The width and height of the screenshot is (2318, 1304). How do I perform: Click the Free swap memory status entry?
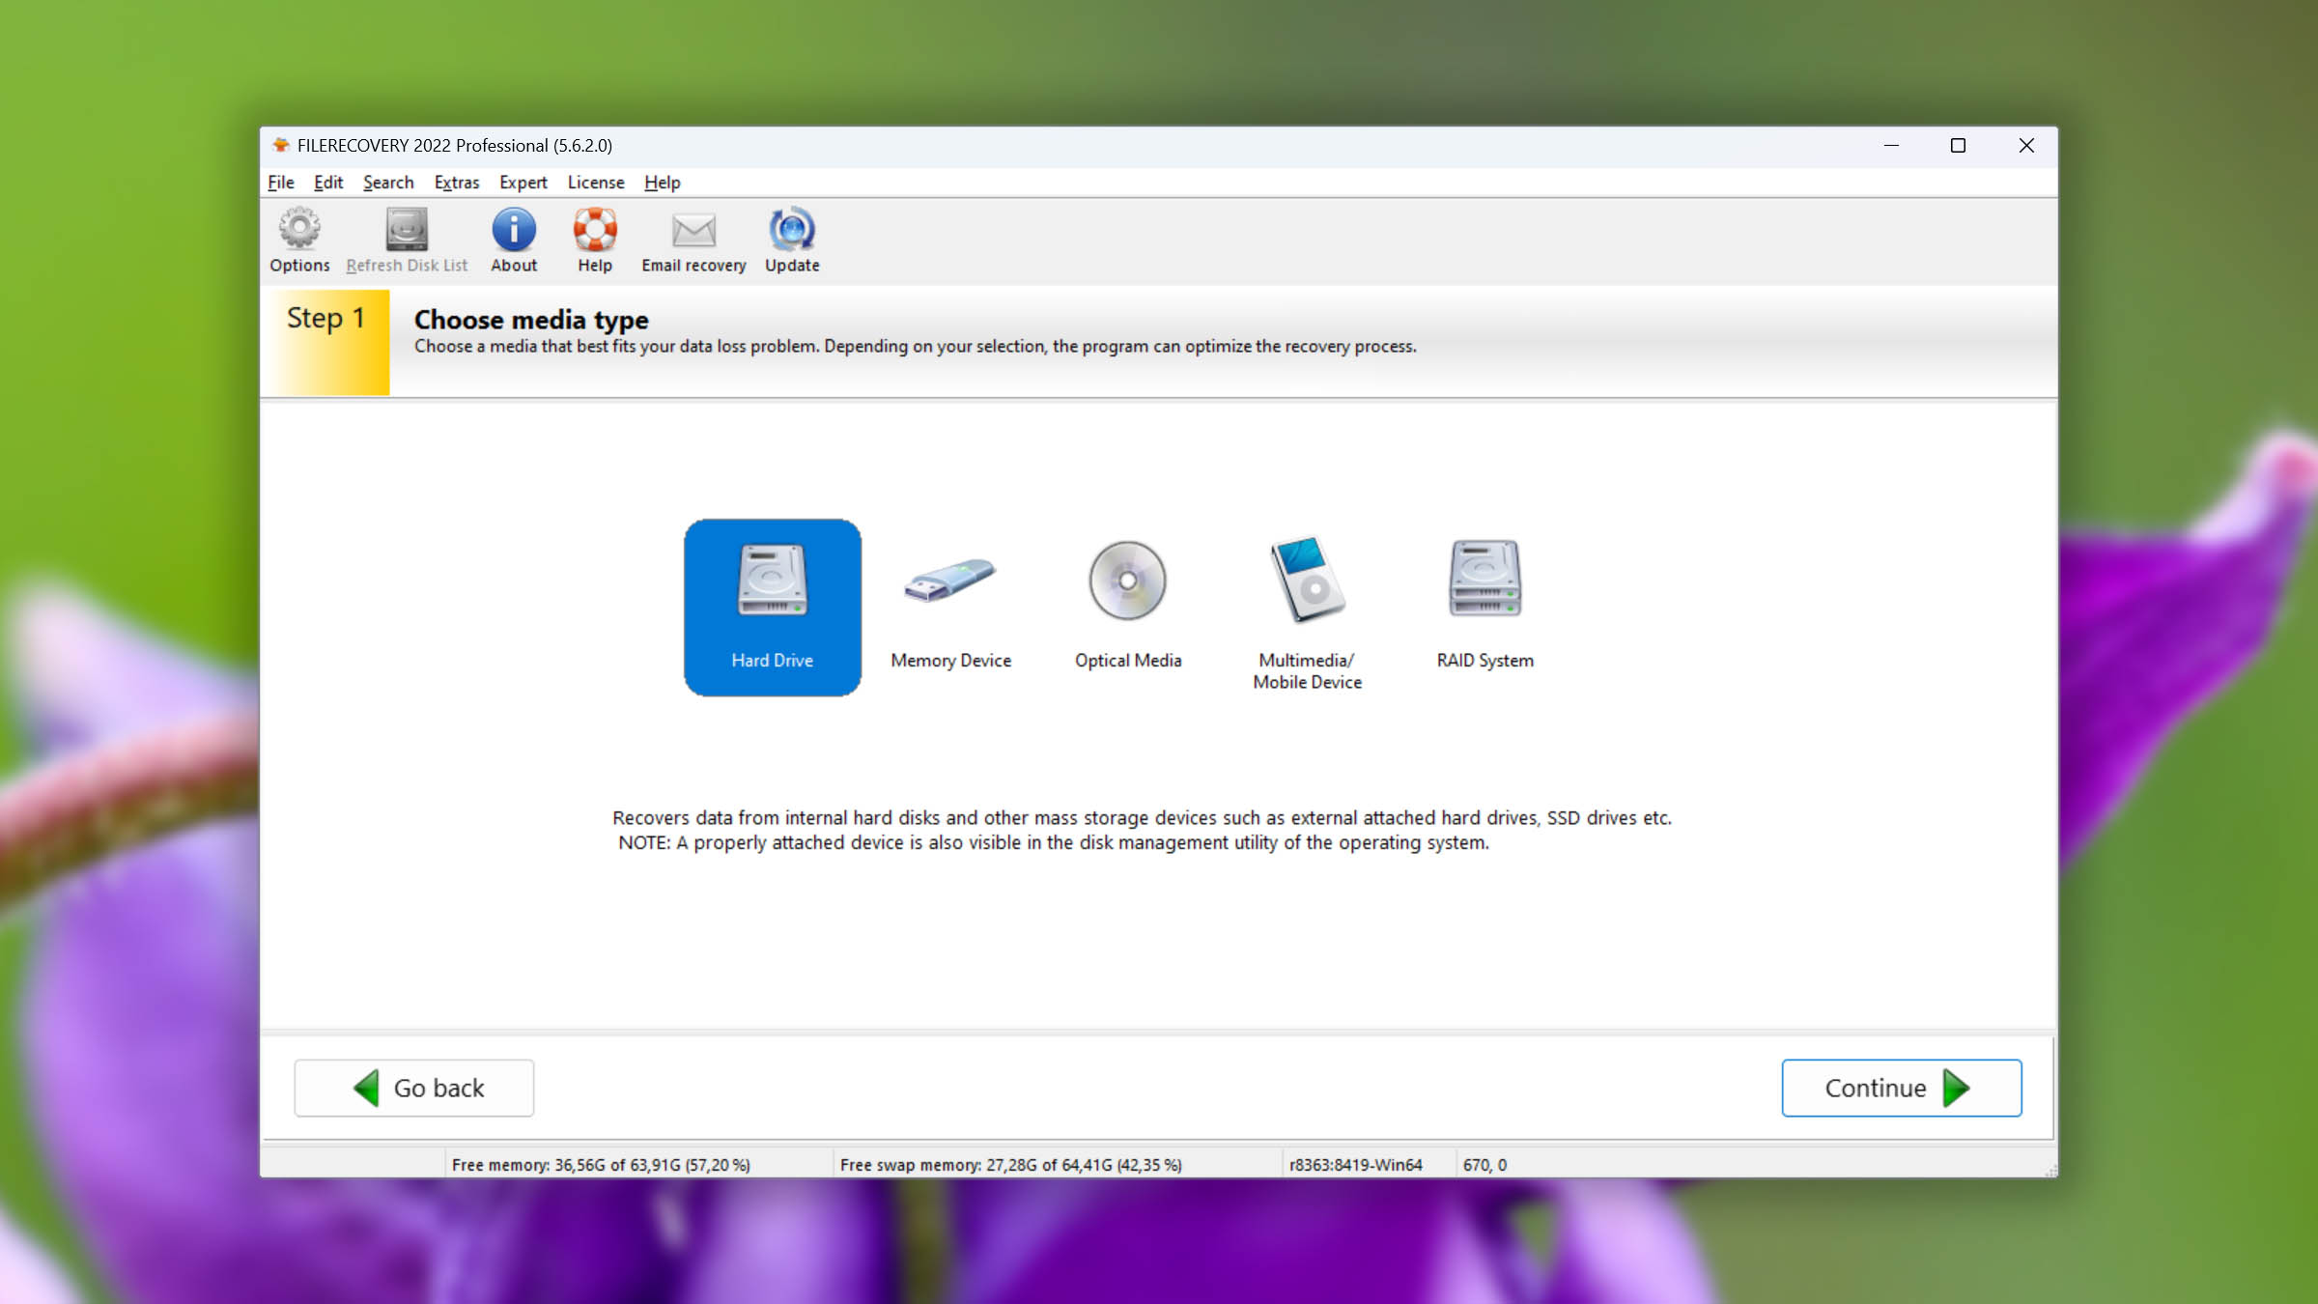click(1010, 1165)
